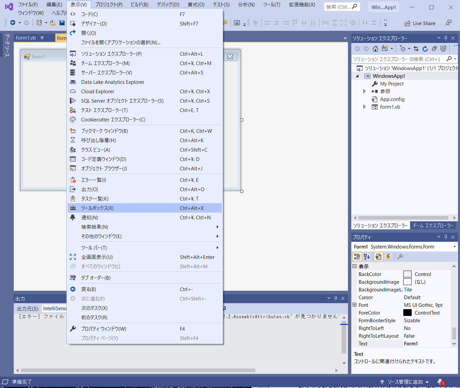Toggle the pin on the Properties panel
The width and height of the screenshot is (460, 388).
pos(446,237)
